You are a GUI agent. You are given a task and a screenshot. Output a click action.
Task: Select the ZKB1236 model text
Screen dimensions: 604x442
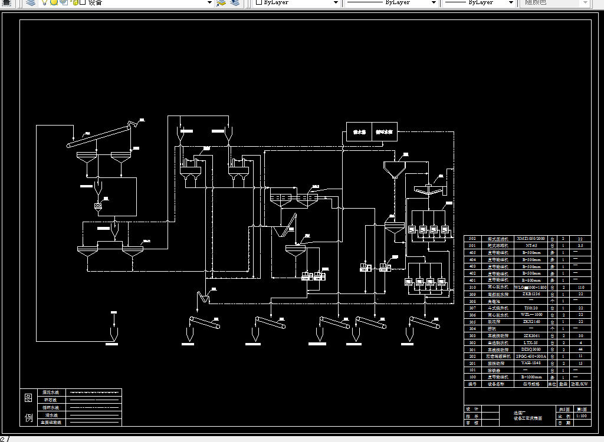pyautogui.click(x=531, y=294)
